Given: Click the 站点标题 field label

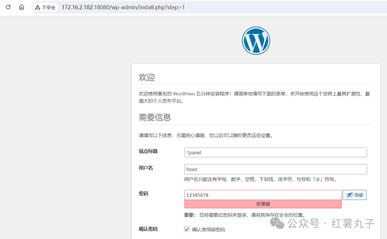Looking at the screenshot, I should point(148,151).
